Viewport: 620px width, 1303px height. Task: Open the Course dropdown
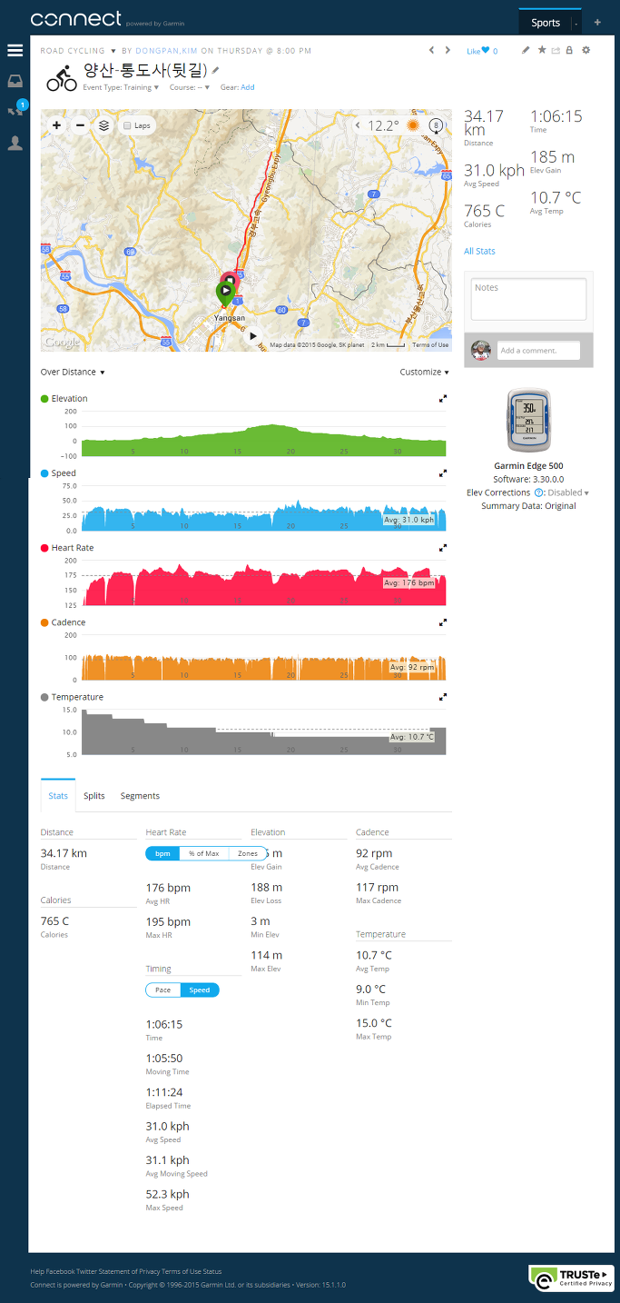coord(189,87)
